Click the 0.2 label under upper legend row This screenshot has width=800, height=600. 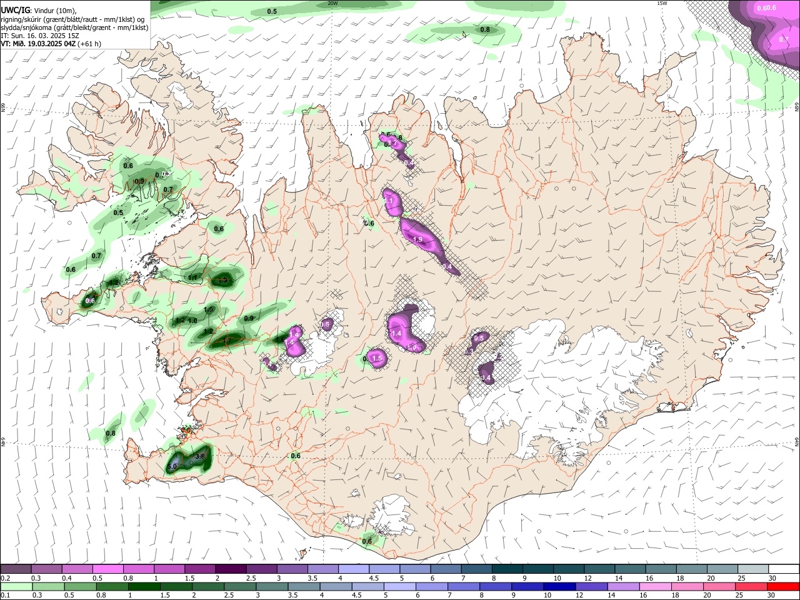click(x=6, y=577)
